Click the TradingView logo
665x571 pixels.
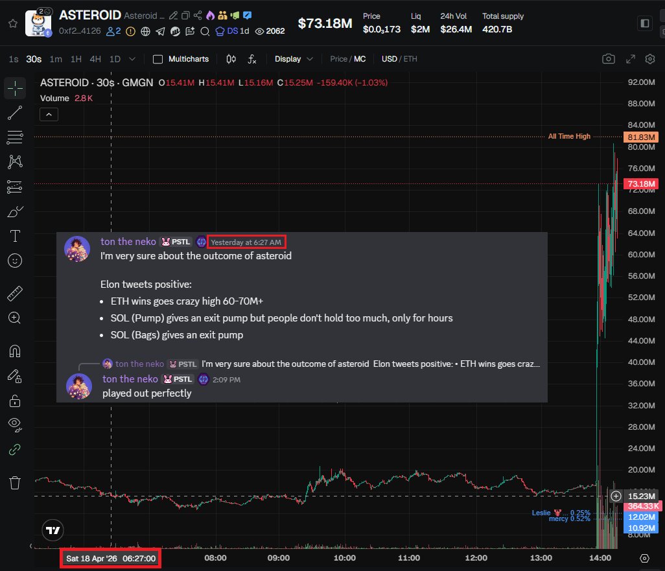pos(52,530)
